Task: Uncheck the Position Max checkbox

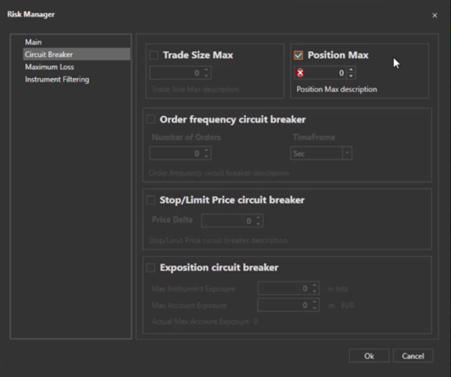Action: pyautogui.click(x=299, y=55)
